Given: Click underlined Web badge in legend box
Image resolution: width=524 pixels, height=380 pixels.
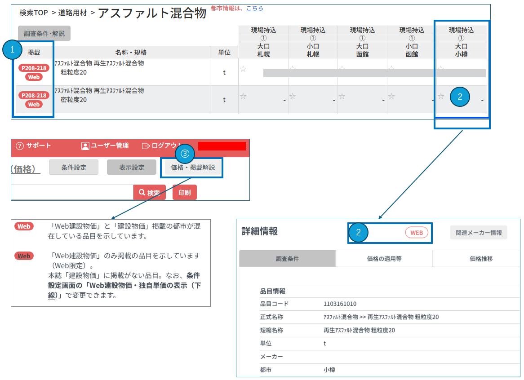Looking at the screenshot, I should [24, 256].
